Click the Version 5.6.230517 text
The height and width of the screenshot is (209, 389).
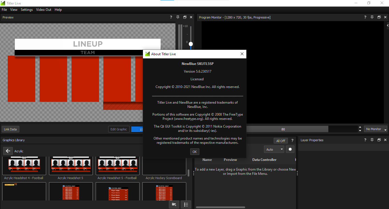(198, 71)
